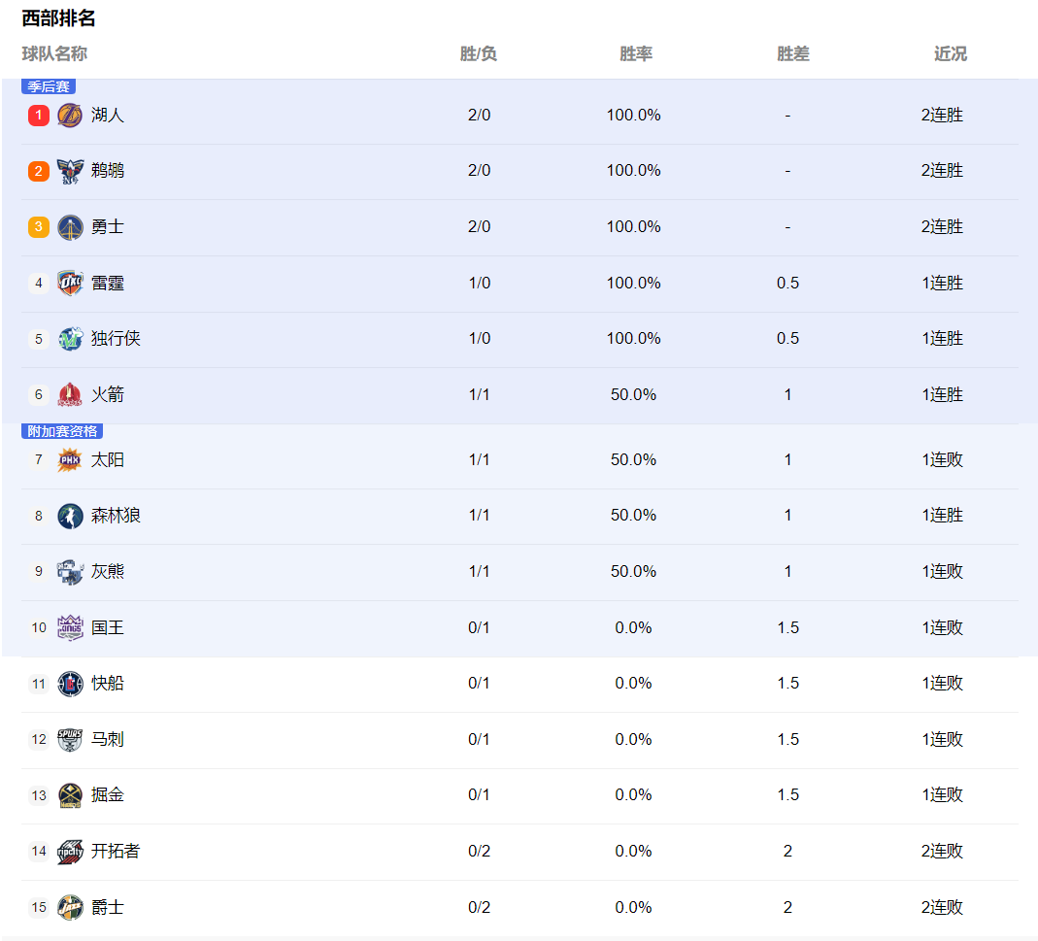Click the Timberwolves (森林狼) logo
This screenshot has width=1038, height=941.
tap(70, 516)
